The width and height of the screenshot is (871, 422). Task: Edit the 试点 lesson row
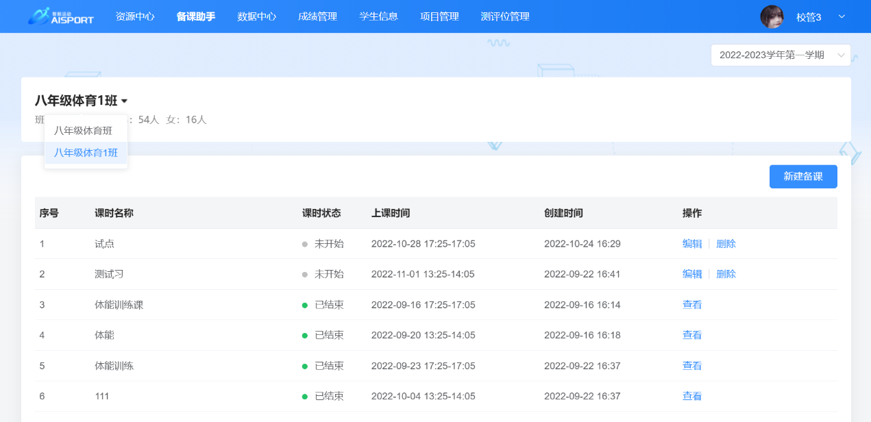click(691, 244)
